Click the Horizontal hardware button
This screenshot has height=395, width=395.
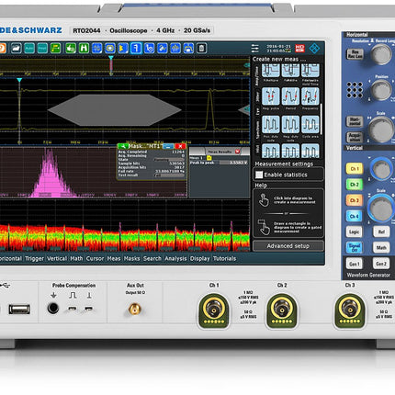tap(355, 121)
